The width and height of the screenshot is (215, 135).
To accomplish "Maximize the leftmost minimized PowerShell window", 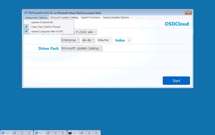I will click(22, 133).
